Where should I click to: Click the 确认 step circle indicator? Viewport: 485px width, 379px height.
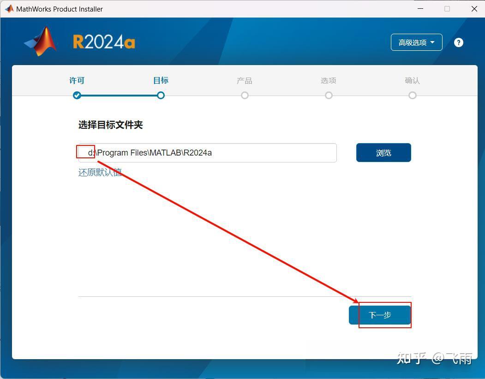pyautogui.click(x=412, y=96)
